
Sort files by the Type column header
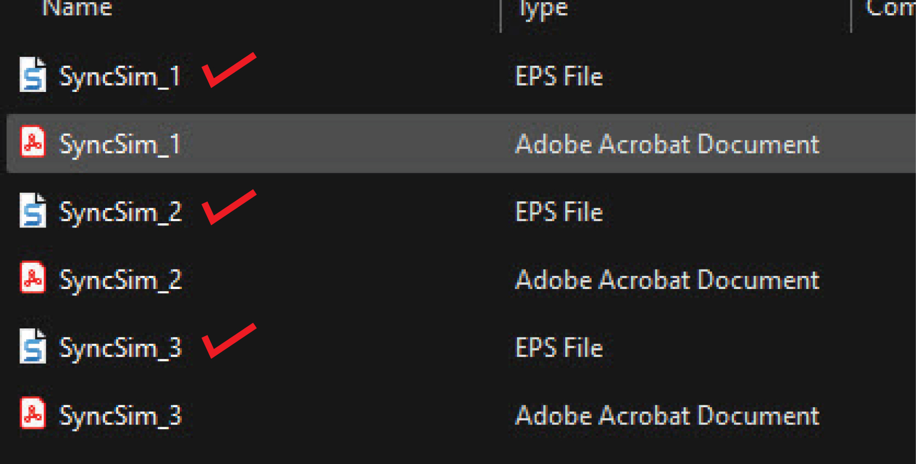click(543, 8)
